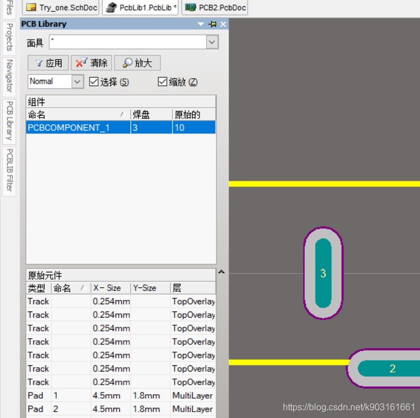
Task: Open the Projects side panel tab
Action: pos(9,37)
